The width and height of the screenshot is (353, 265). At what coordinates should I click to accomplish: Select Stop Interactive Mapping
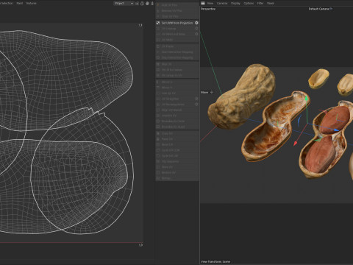pos(177,57)
